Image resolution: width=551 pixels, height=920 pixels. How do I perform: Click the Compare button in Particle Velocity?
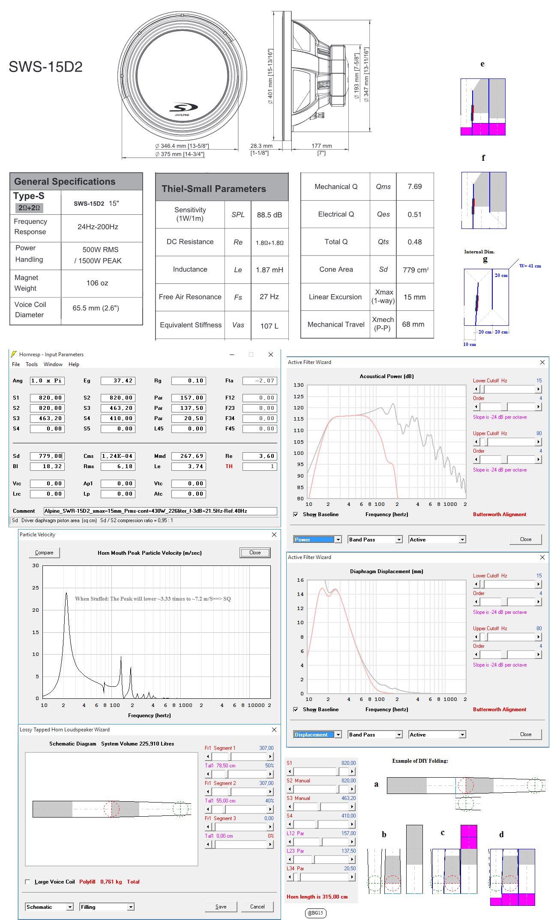click(x=44, y=553)
